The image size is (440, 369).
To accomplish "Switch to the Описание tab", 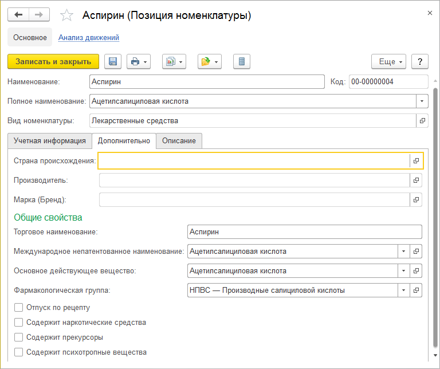I will (179, 141).
